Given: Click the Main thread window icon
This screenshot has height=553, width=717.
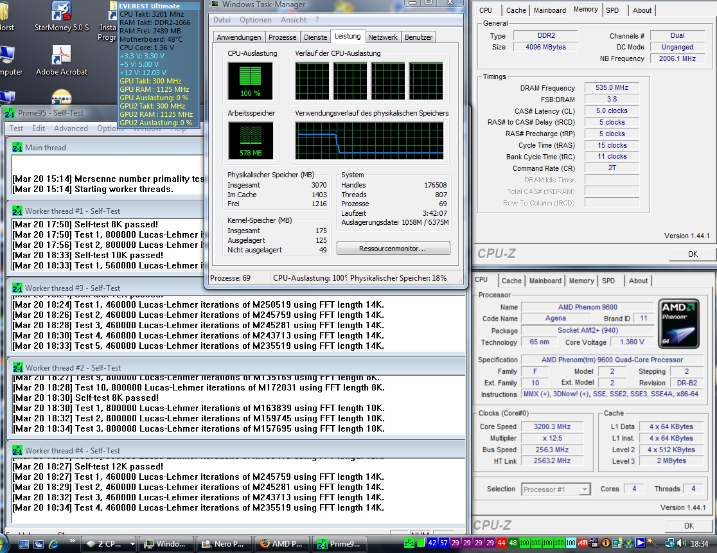Looking at the screenshot, I should 17,147.
